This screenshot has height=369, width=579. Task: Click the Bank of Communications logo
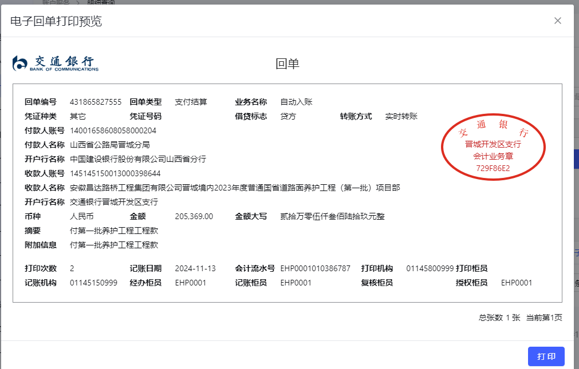[x=56, y=64]
